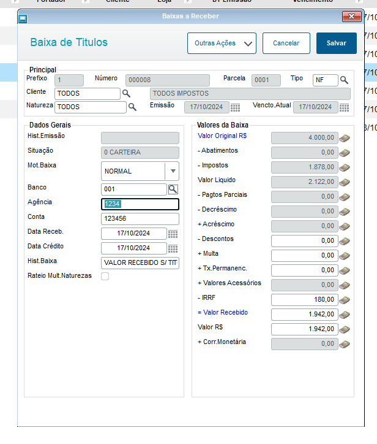Screen dimensions: 377x444
Task: Click calculator icon beside Valores Acessórios
Action: (x=345, y=285)
